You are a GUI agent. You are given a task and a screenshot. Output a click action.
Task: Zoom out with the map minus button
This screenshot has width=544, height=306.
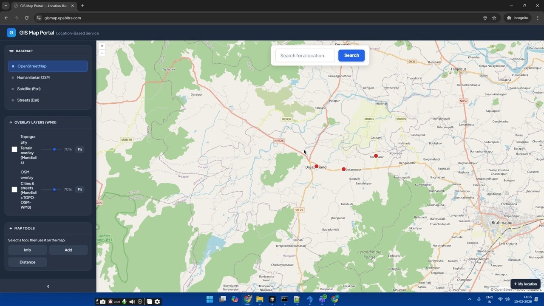click(102, 53)
